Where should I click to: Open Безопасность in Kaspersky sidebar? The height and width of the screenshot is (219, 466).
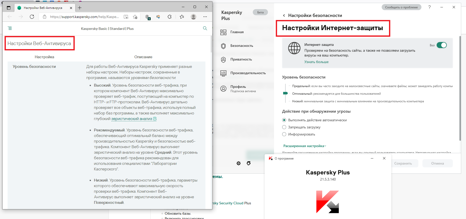point(237,46)
